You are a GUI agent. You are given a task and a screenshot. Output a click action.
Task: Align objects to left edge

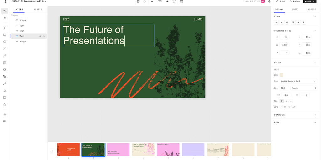[x=276, y=22]
